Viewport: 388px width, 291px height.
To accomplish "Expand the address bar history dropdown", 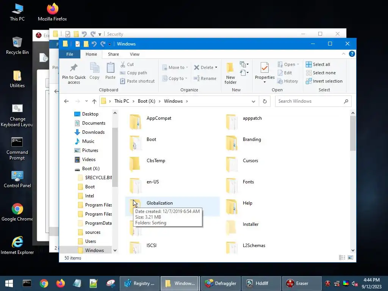I will 253,101.
